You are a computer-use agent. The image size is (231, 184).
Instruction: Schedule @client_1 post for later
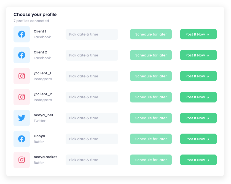click(x=151, y=76)
